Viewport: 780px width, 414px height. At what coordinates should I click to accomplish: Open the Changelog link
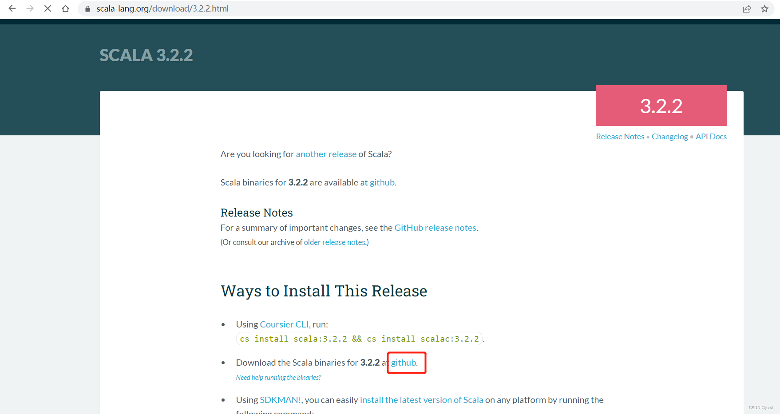[669, 137]
